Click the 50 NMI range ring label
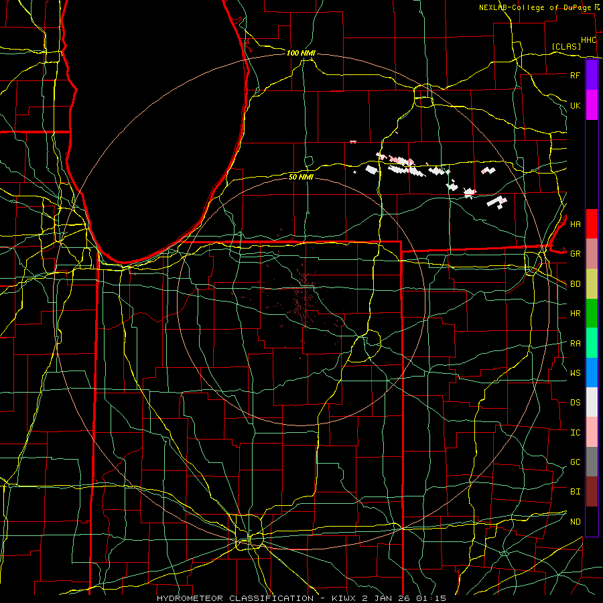This screenshot has width=603, height=603. [x=301, y=177]
